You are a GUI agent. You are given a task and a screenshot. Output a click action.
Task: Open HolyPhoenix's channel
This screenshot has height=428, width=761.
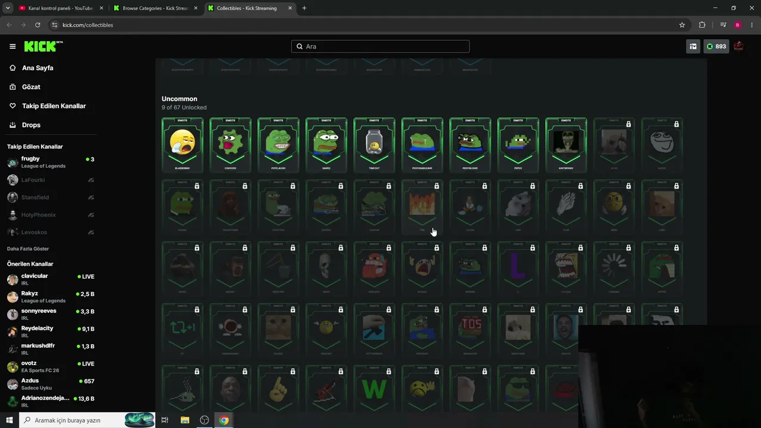point(51,215)
